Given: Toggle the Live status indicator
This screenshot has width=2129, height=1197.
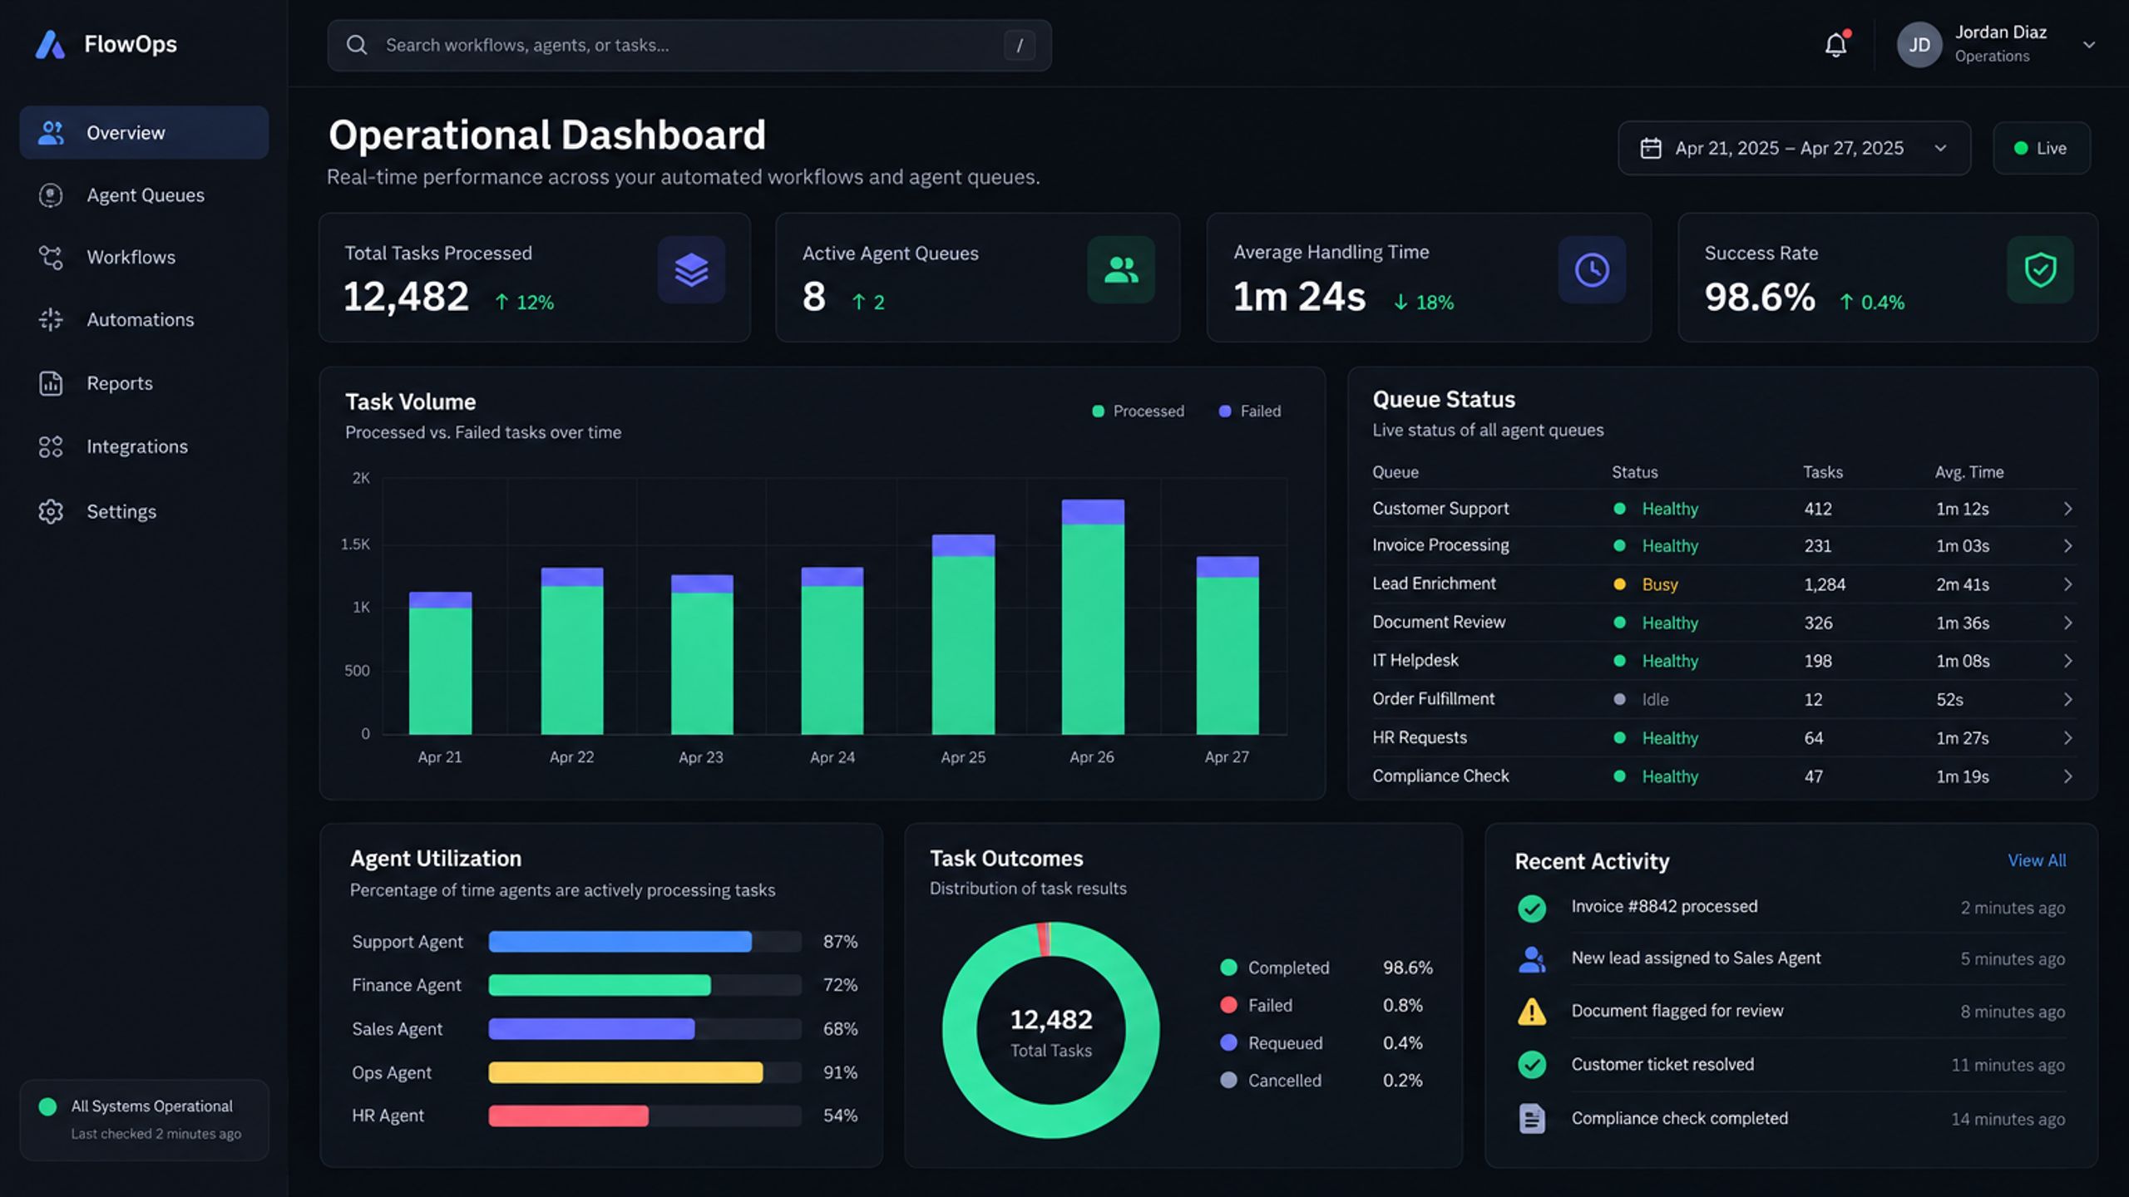Looking at the screenshot, I should (x=2042, y=148).
